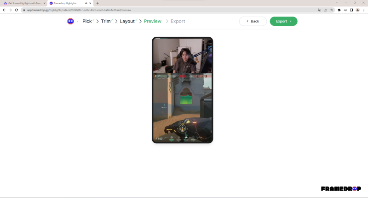Go to the Trim step
The height and width of the screenshot is (198, 368).
pos(106,21)
